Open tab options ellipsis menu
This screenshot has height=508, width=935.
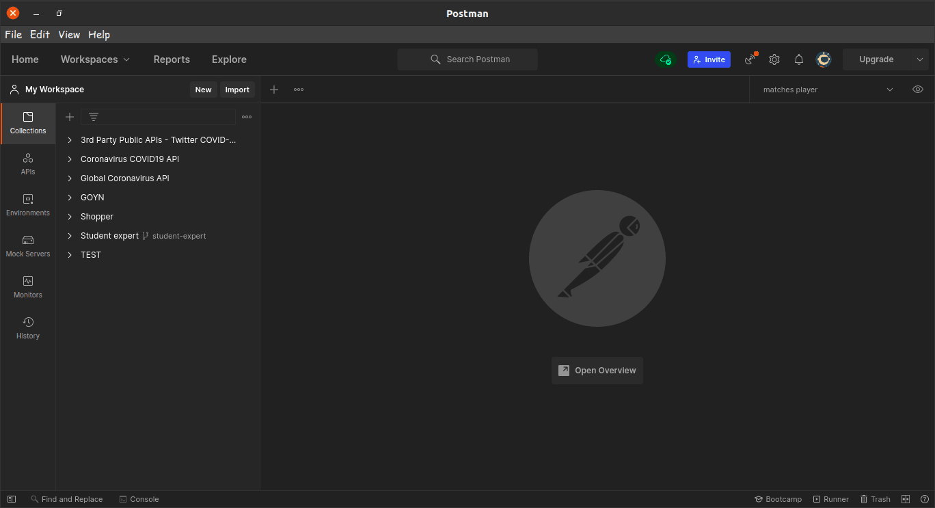299,90
